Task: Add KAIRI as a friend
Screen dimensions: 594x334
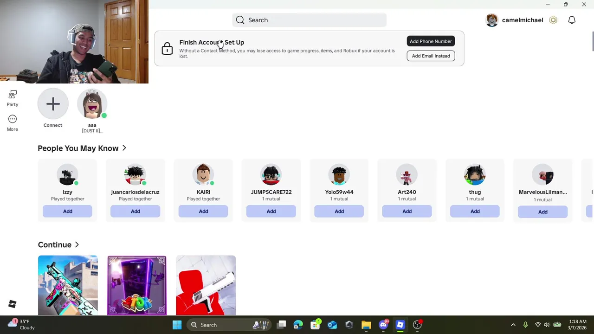Action: [x=203, y=211]
